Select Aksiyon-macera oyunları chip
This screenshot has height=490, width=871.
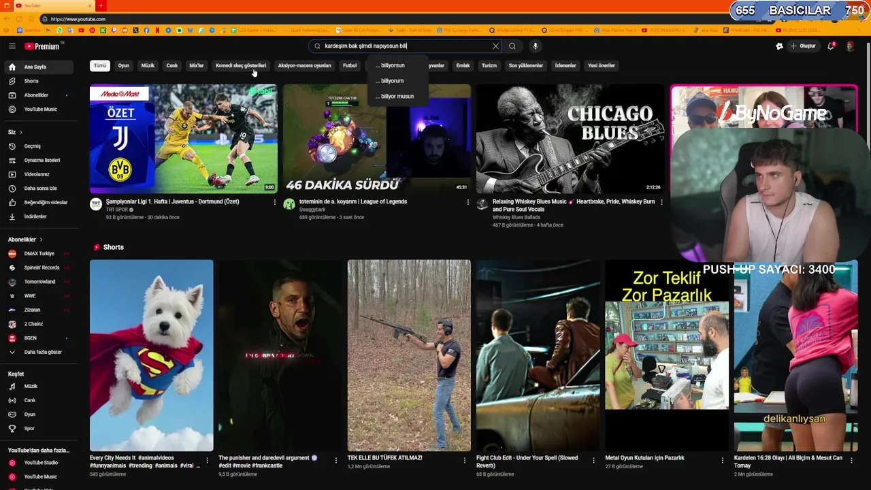[x=304, y=65]
